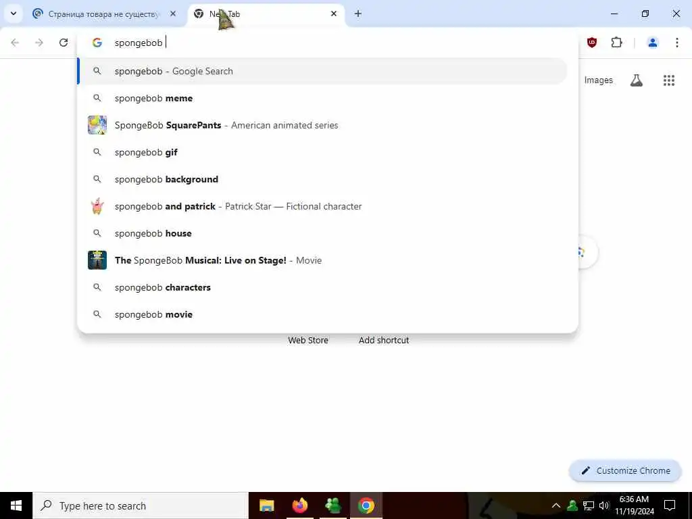Screen dimensions: 692x519
Task: Click green user tray icon
Action: [x=572, y=505]
